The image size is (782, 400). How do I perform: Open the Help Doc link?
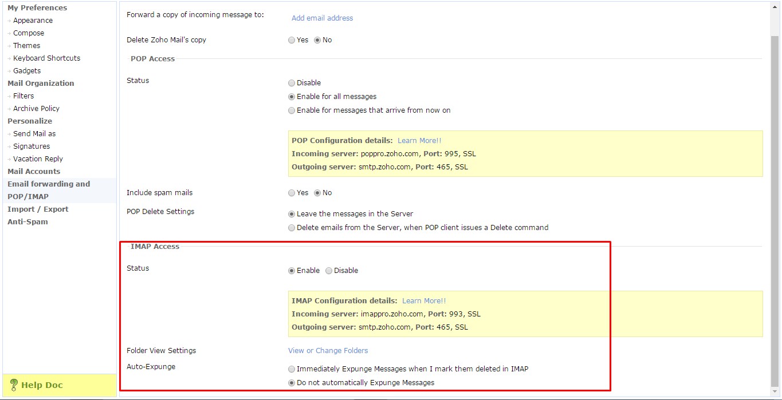click(x=41, y=385)
